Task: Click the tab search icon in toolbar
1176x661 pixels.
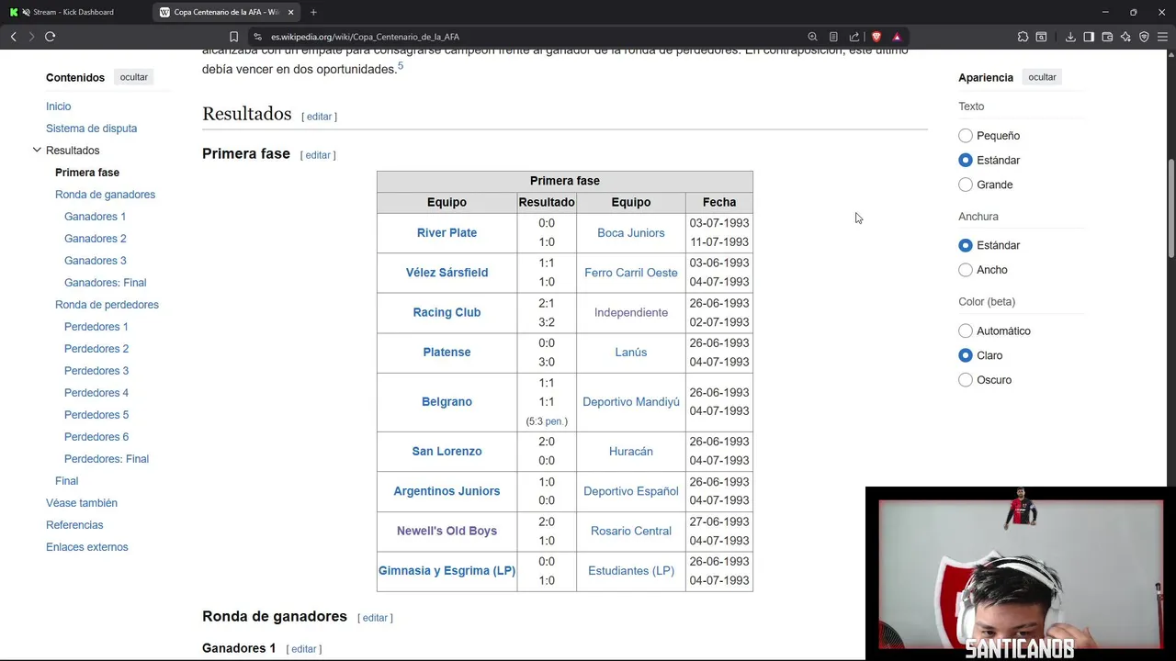Action: pos(1041,37)
